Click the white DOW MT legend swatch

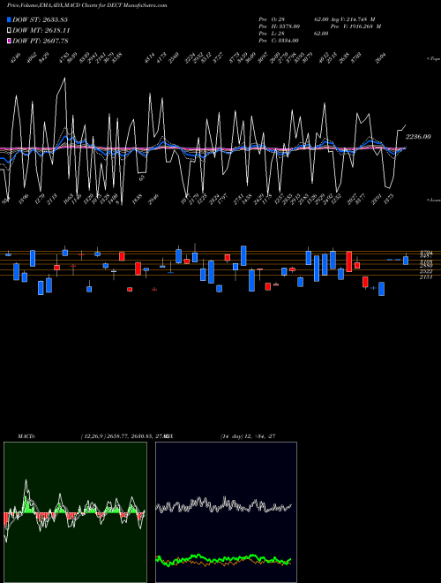click(x=9, y=30)
